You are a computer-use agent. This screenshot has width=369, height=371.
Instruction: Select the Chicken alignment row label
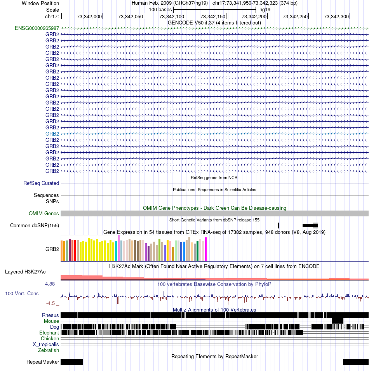(50, 339)
